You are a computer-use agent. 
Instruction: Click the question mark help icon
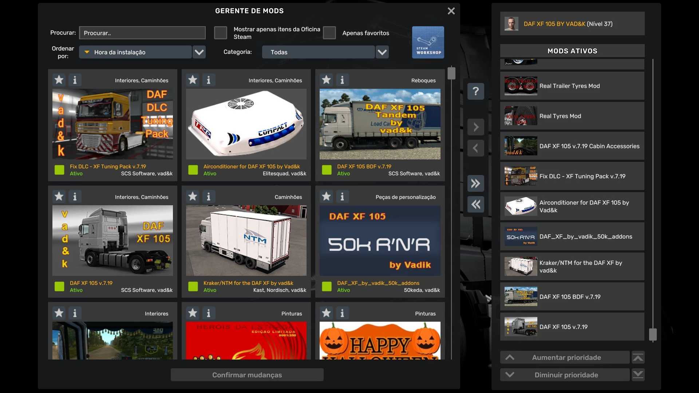[x=475, y=91]
